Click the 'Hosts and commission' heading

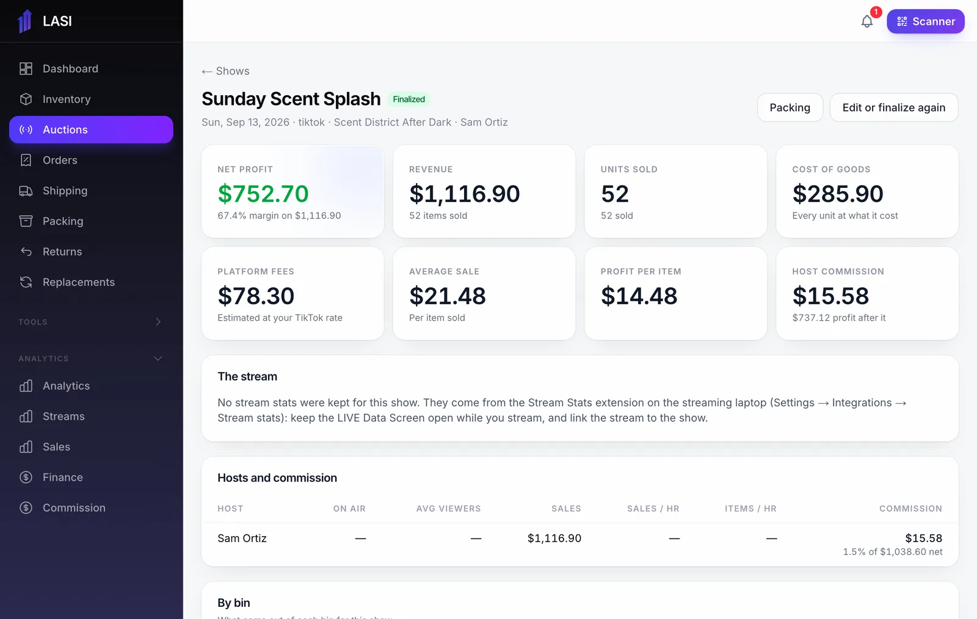[x=277, y=478]
